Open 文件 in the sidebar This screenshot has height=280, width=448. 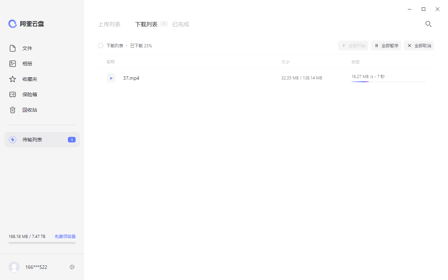[27, 48]
